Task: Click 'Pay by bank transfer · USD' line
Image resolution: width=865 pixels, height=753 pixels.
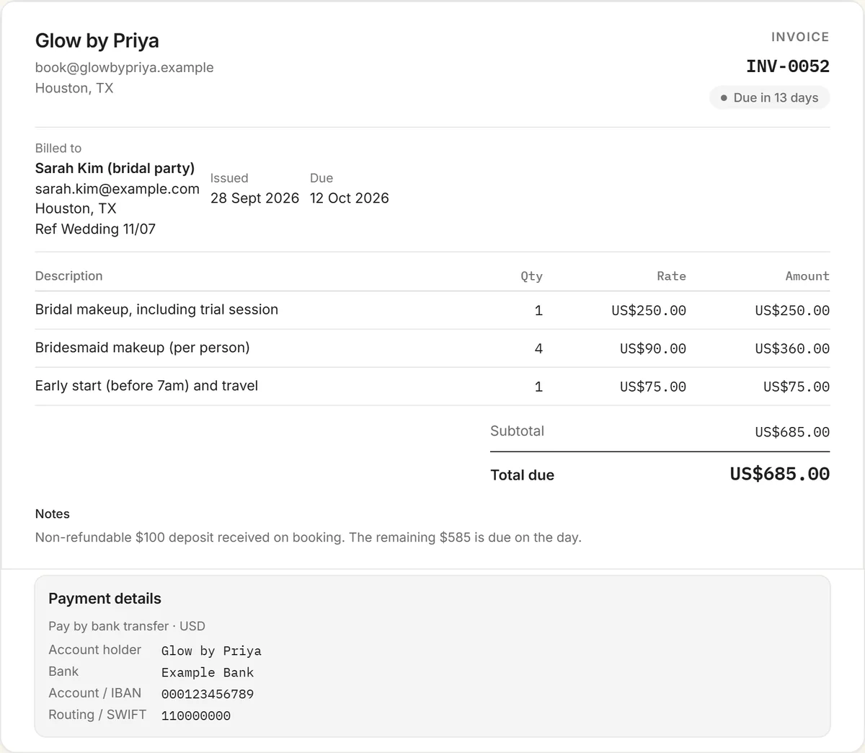Action: (127, 626)
